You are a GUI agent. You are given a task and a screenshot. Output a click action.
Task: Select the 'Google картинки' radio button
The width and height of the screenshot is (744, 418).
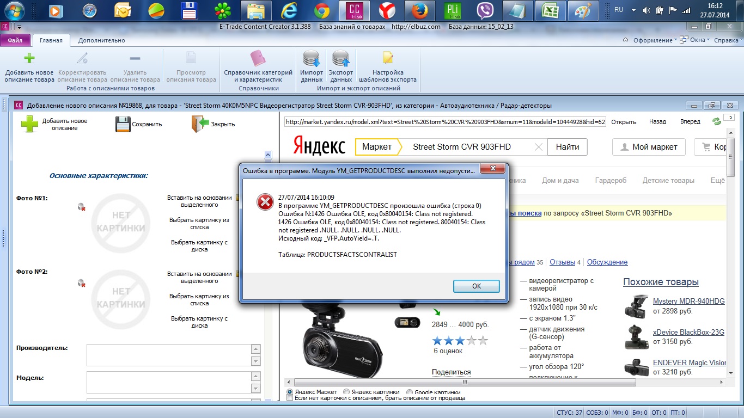coord(410,392)
